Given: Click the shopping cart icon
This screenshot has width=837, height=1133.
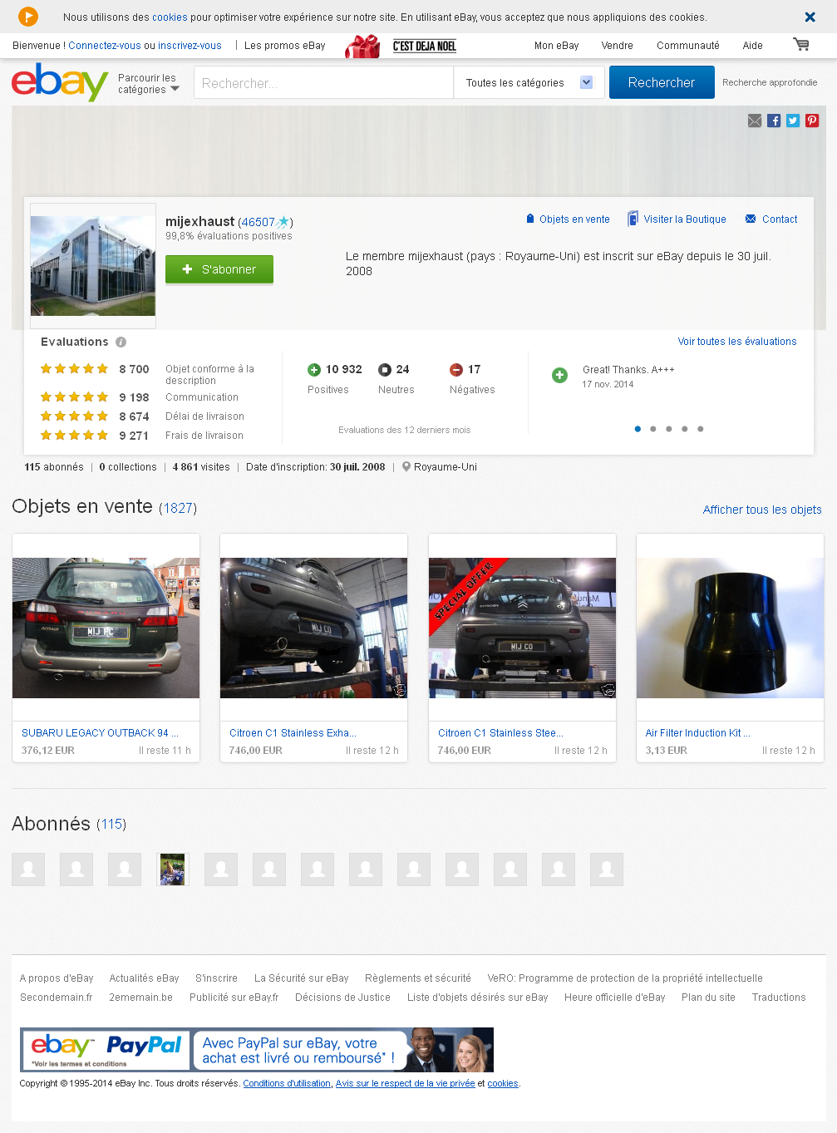Looking at the screenshot, I should click(x=801, y=45).
